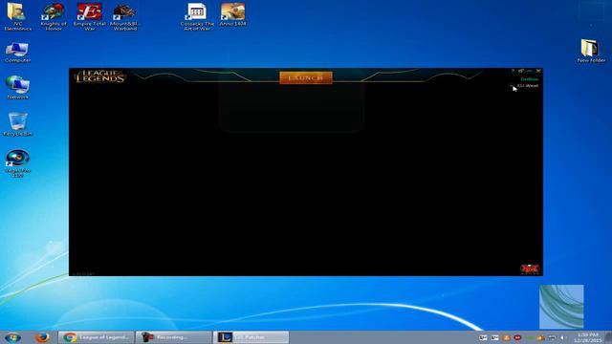612x344 pixels.
Task: Click the green tray icon in taskbar
Action: [x=529, y=337]
